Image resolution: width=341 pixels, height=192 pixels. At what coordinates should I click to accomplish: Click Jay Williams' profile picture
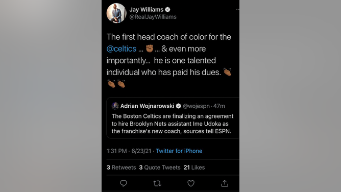click(116, 13)
